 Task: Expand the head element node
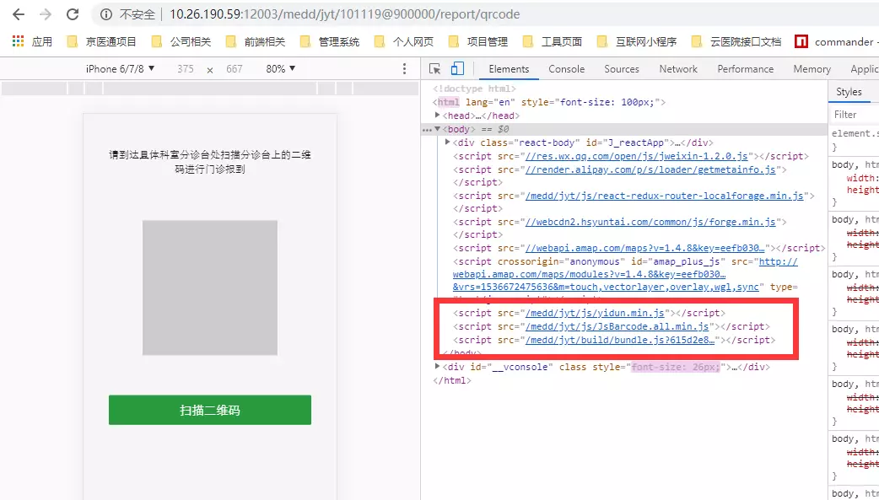click(x=438, y=116)
